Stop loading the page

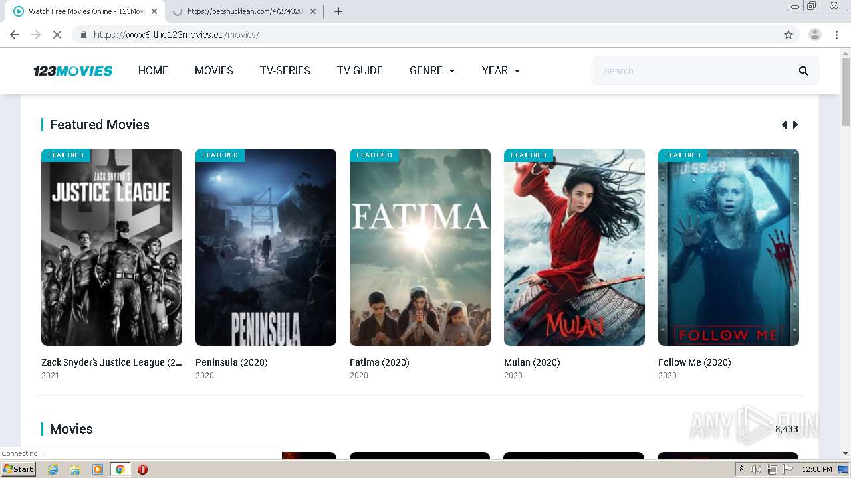[57, 35]
